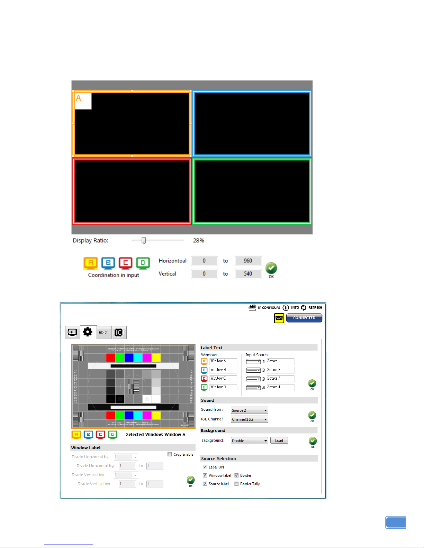Open the Sound from dropdown
Screen dimensions: 424x548
[250, 410]
